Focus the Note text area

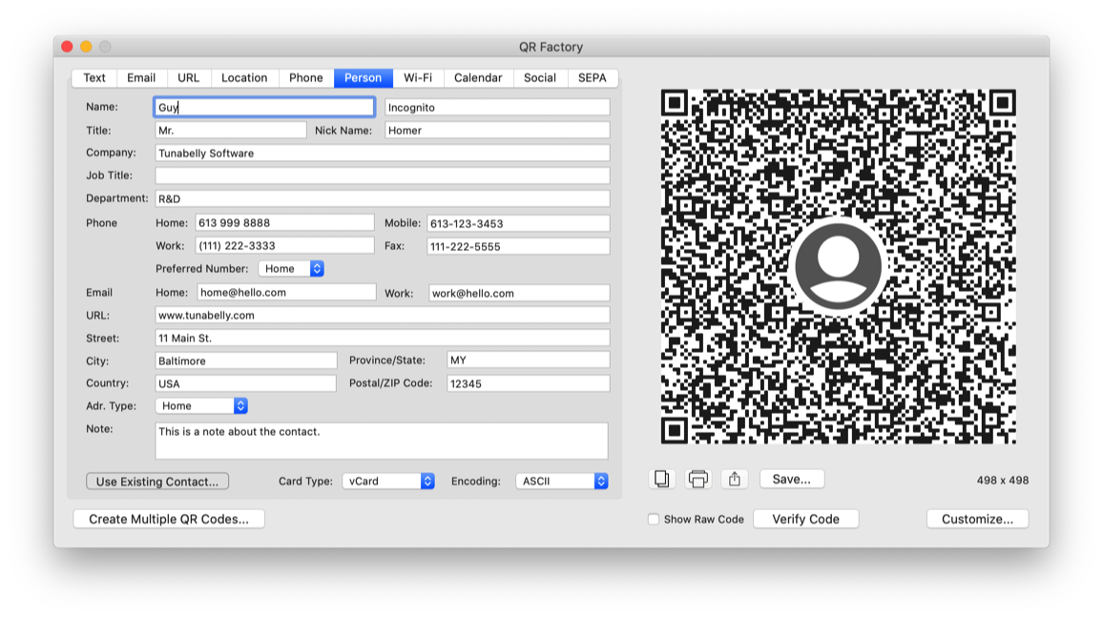point(382,441)
